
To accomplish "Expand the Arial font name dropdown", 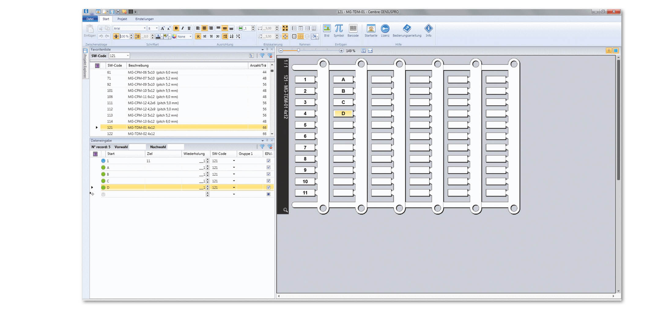I will tap(144, 28).
